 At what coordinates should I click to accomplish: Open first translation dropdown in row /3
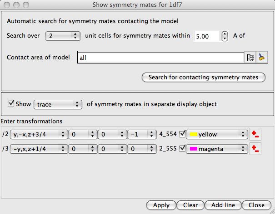pyautogui.click(x=83, y=149)
